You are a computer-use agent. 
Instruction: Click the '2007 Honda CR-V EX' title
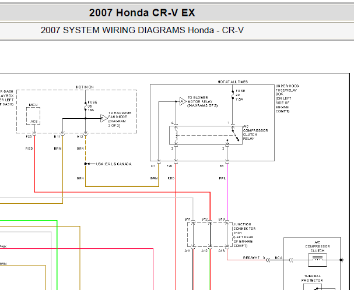coord(142,13)
